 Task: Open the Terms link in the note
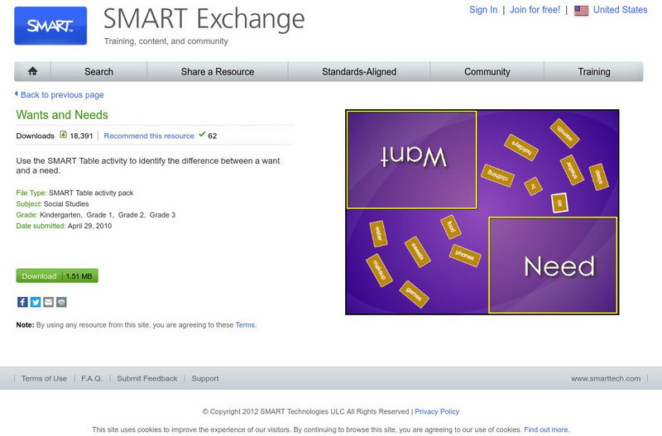(245, 325)
